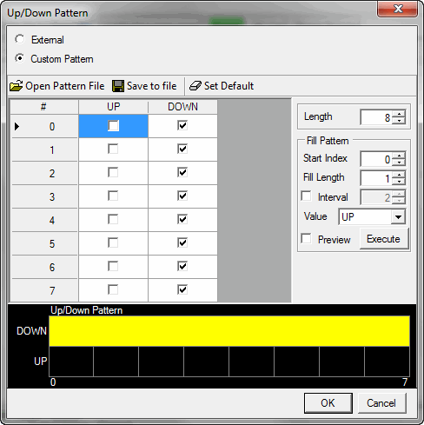Image resolution: width=424 pixels, height=425 pixels.
Task: Click the DOWN column header
Action: tap(182, 107)
